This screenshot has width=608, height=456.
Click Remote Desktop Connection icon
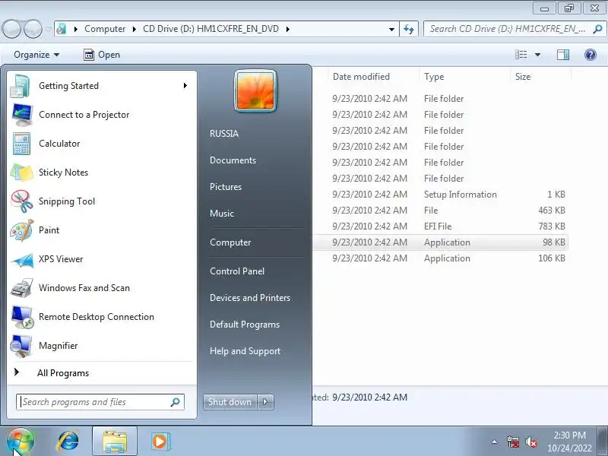click(x=22, y=317)
